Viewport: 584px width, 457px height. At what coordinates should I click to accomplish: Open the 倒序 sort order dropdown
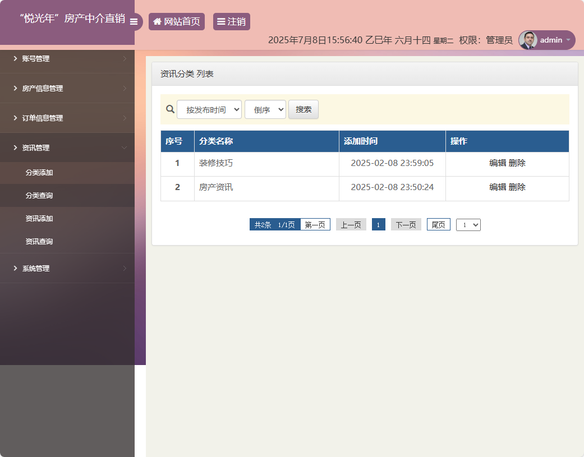[x=265, y=109]
